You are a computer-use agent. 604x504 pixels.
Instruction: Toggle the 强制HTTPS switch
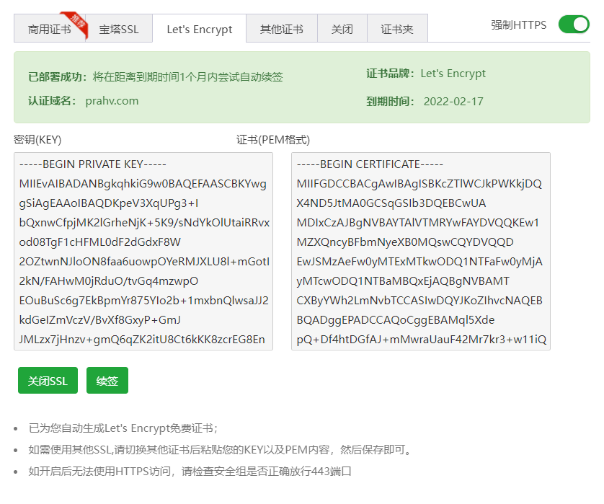(x=574, y=25)
